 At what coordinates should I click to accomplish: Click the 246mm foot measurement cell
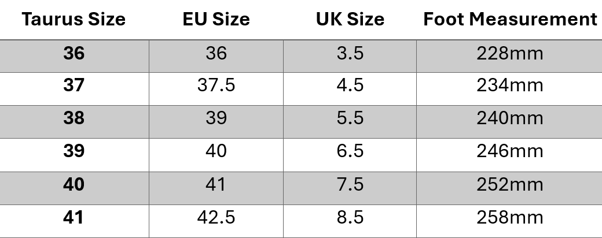509,151
